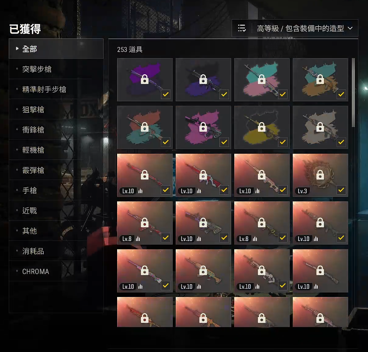Click the chevron arrow of the sort dropdown
Image resolution: width=368 pixels, height=352 pixels.
[x=350, y=28]
